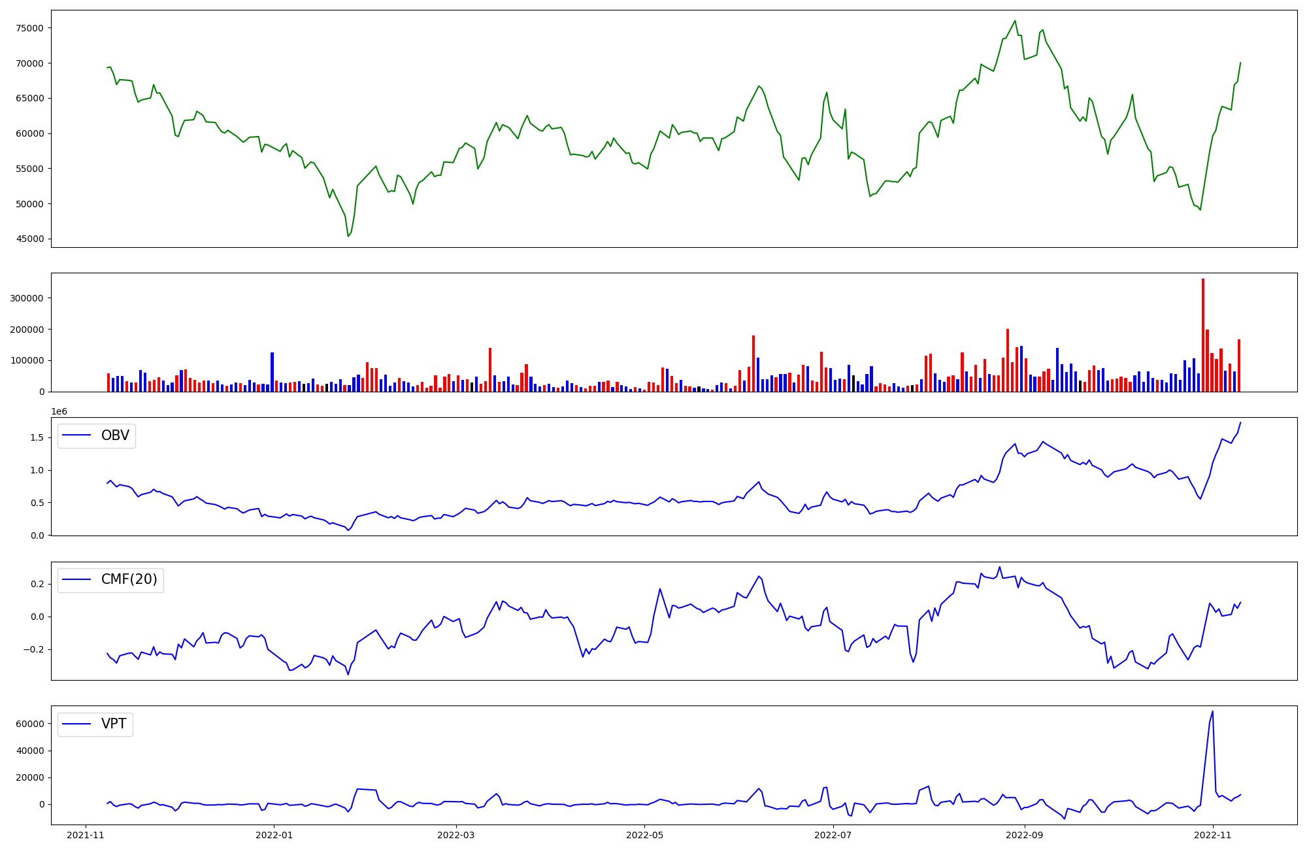The width and height of the screenshot is (1307, 850).
Task: Click the VPT spike peak
Action: 1212,712
